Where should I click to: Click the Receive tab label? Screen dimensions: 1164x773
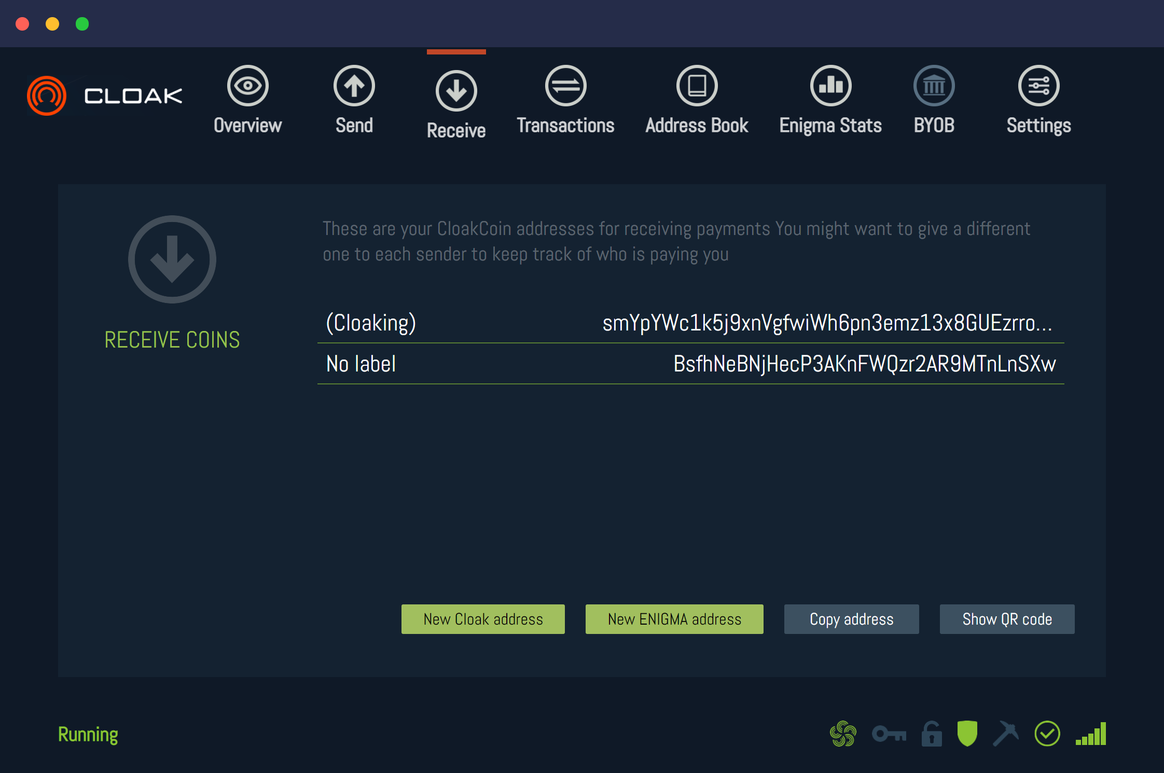click(456, 131)
